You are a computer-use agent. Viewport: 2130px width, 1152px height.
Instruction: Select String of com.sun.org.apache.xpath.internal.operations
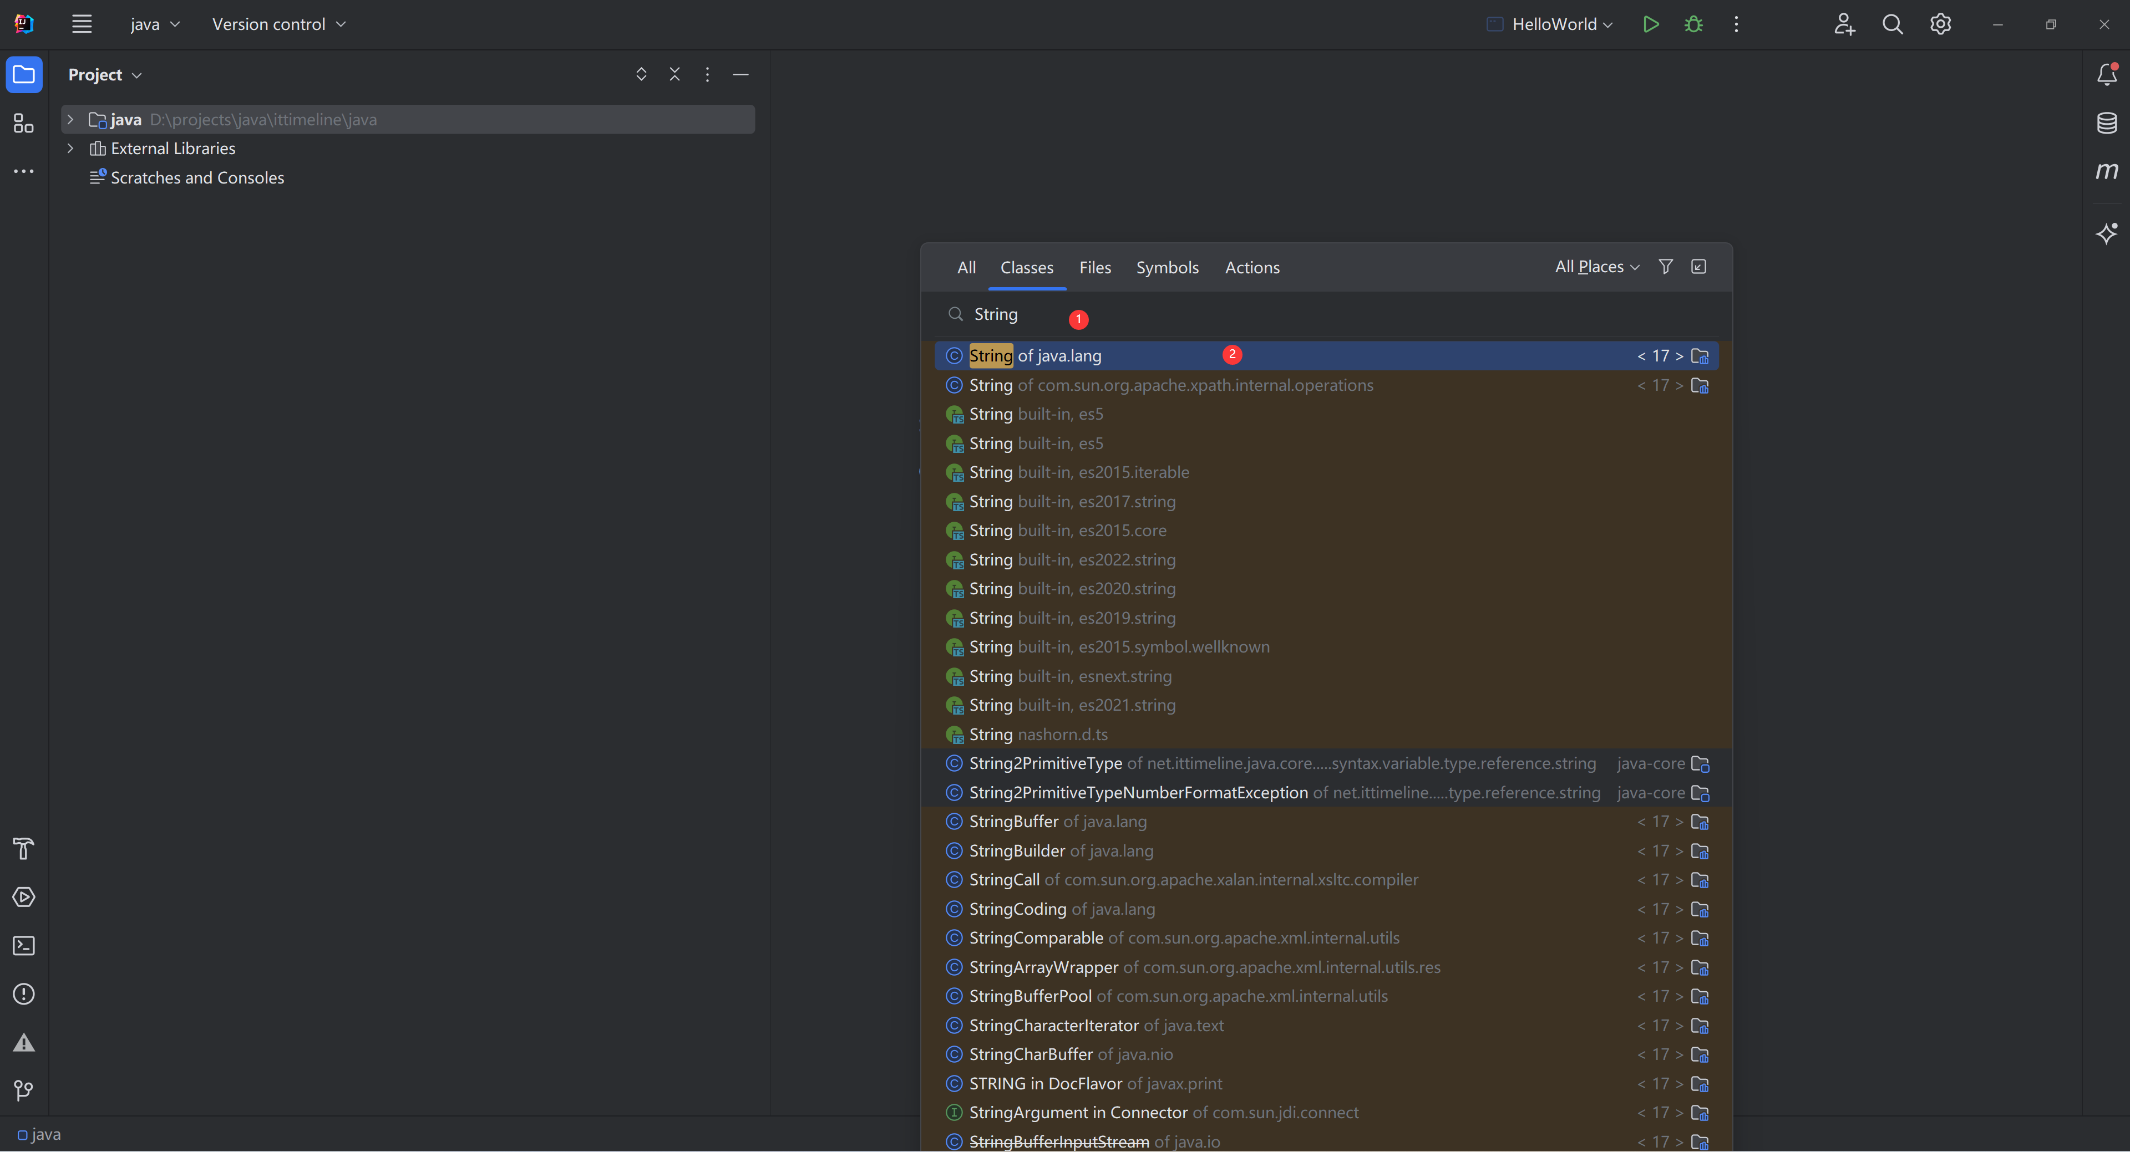(1326, 385)
